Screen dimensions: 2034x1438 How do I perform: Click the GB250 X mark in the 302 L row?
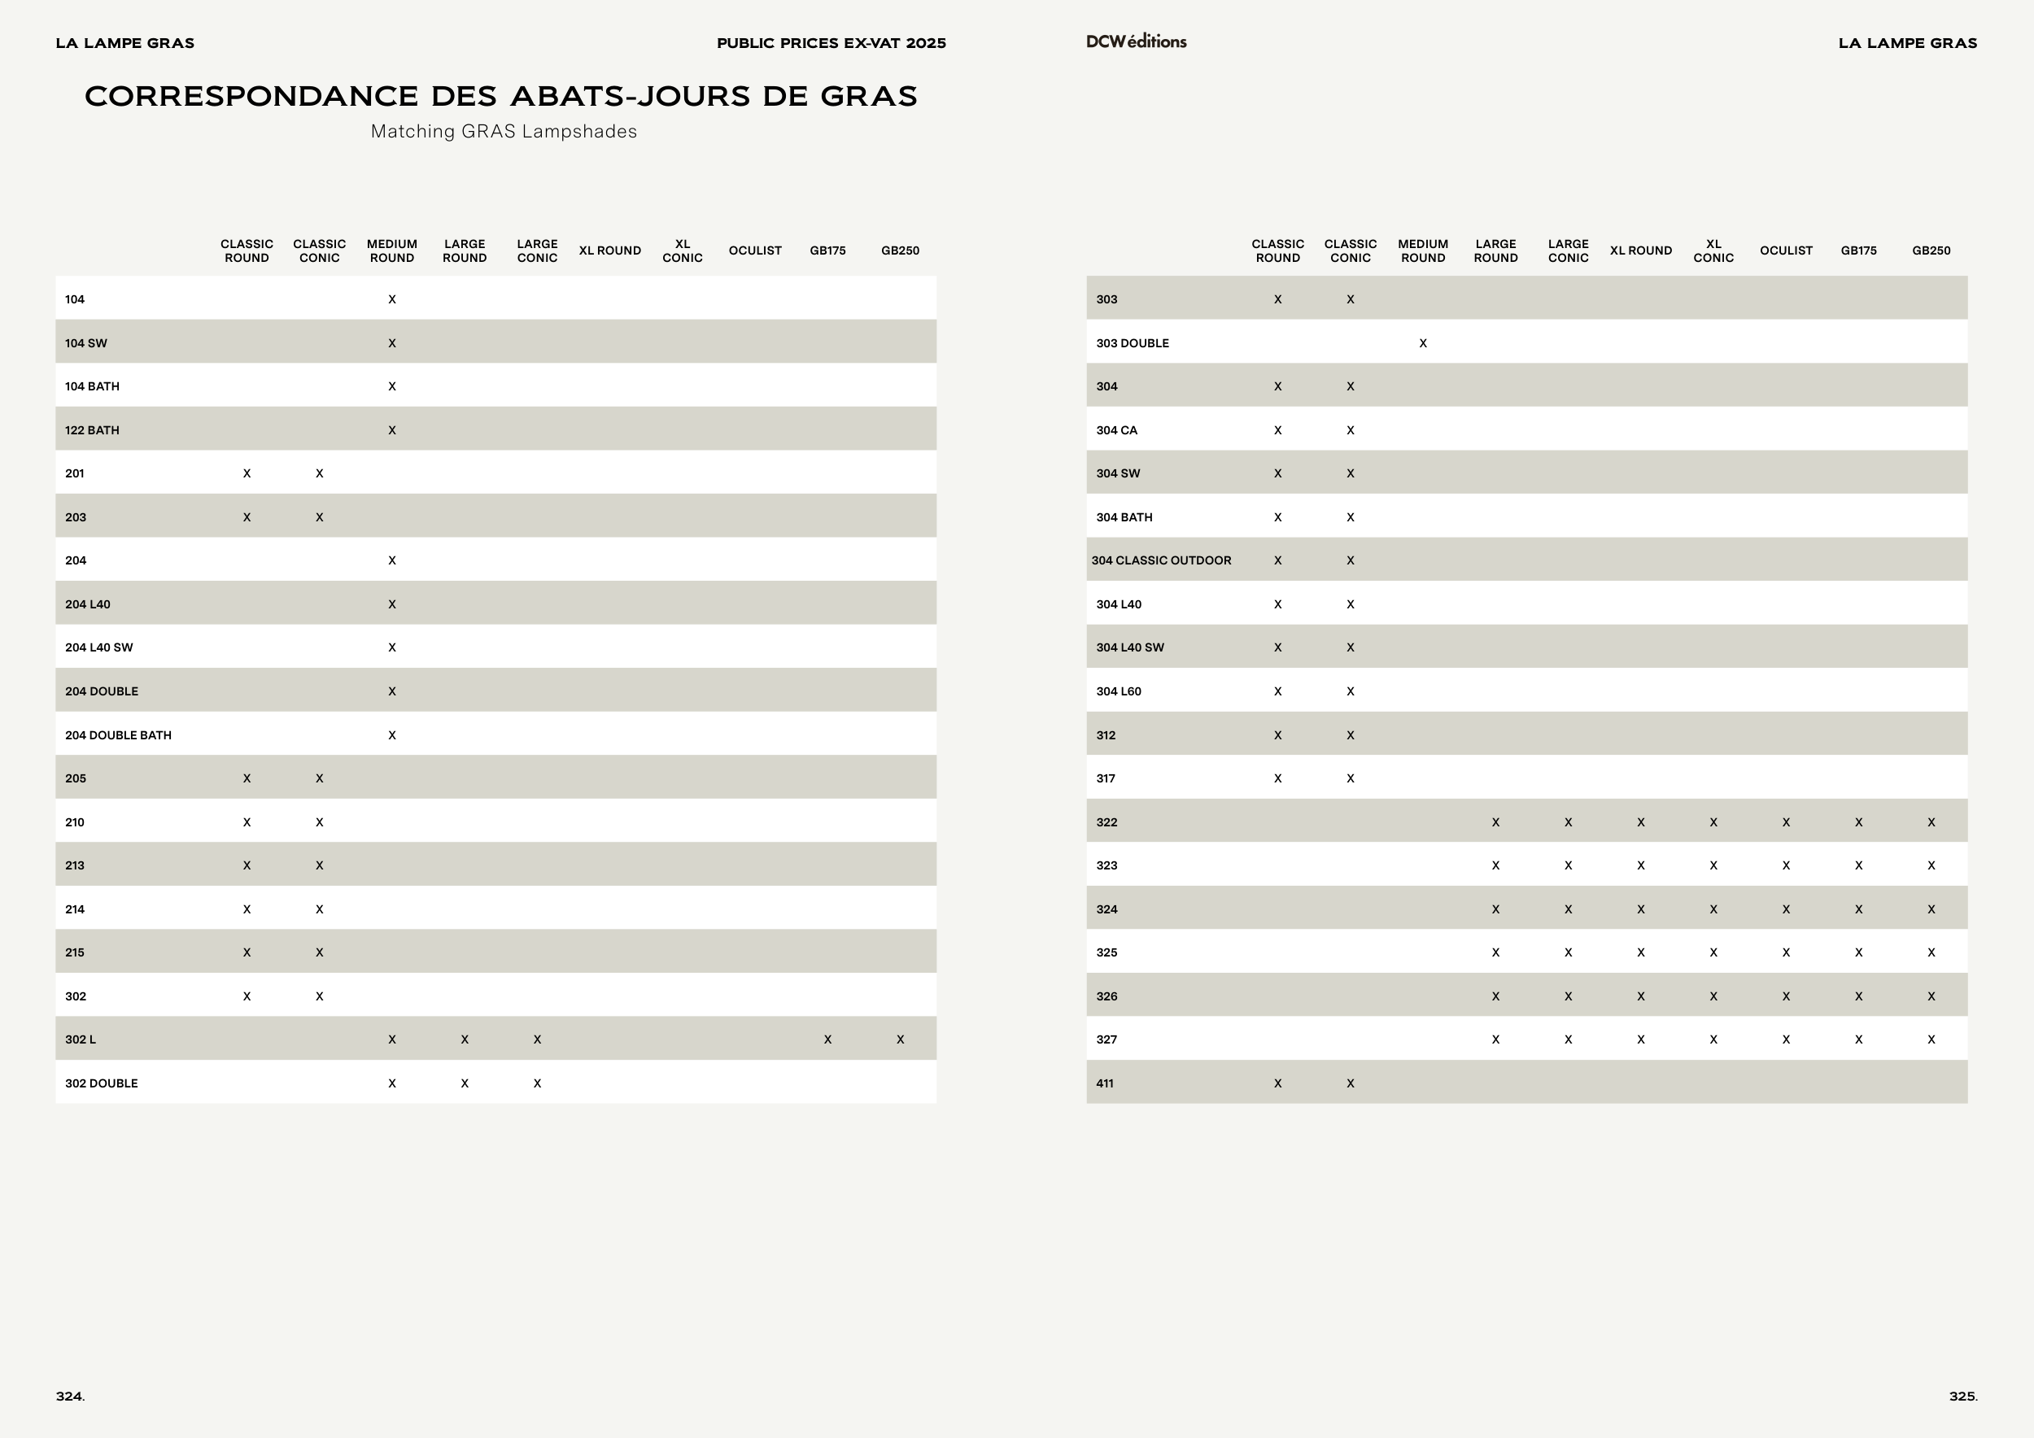point(900,1039)
